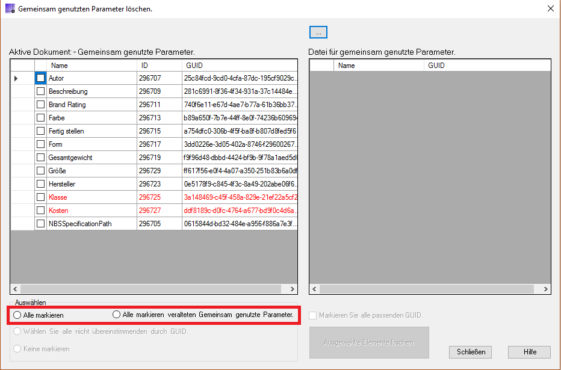This screenshot has width=561, height=370.
Task: Click red GUID cell starting 3a148469
Action: pos(240,197)
